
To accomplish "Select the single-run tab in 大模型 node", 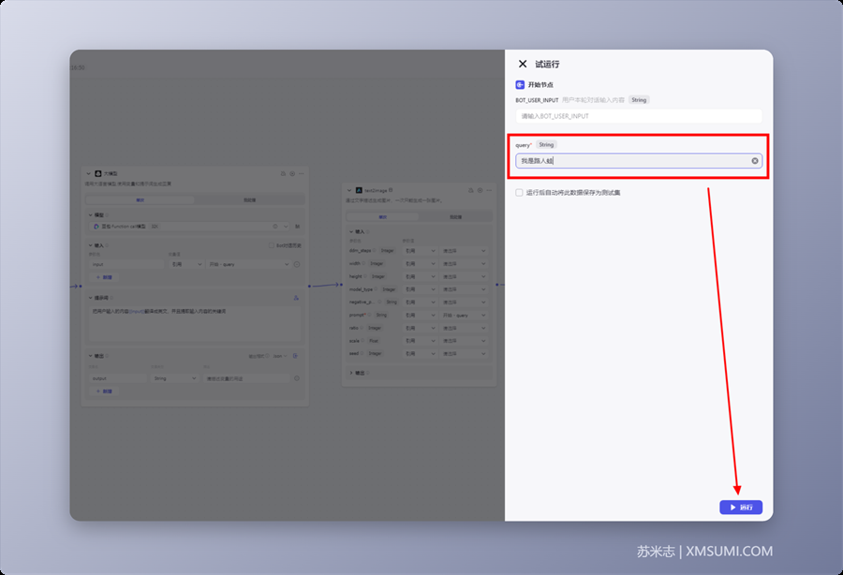I will point(140,199).
